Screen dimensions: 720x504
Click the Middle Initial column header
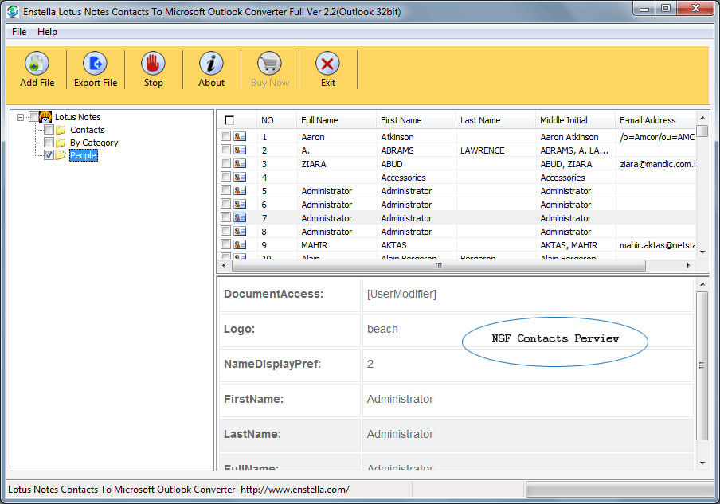[x=575, y=120]
